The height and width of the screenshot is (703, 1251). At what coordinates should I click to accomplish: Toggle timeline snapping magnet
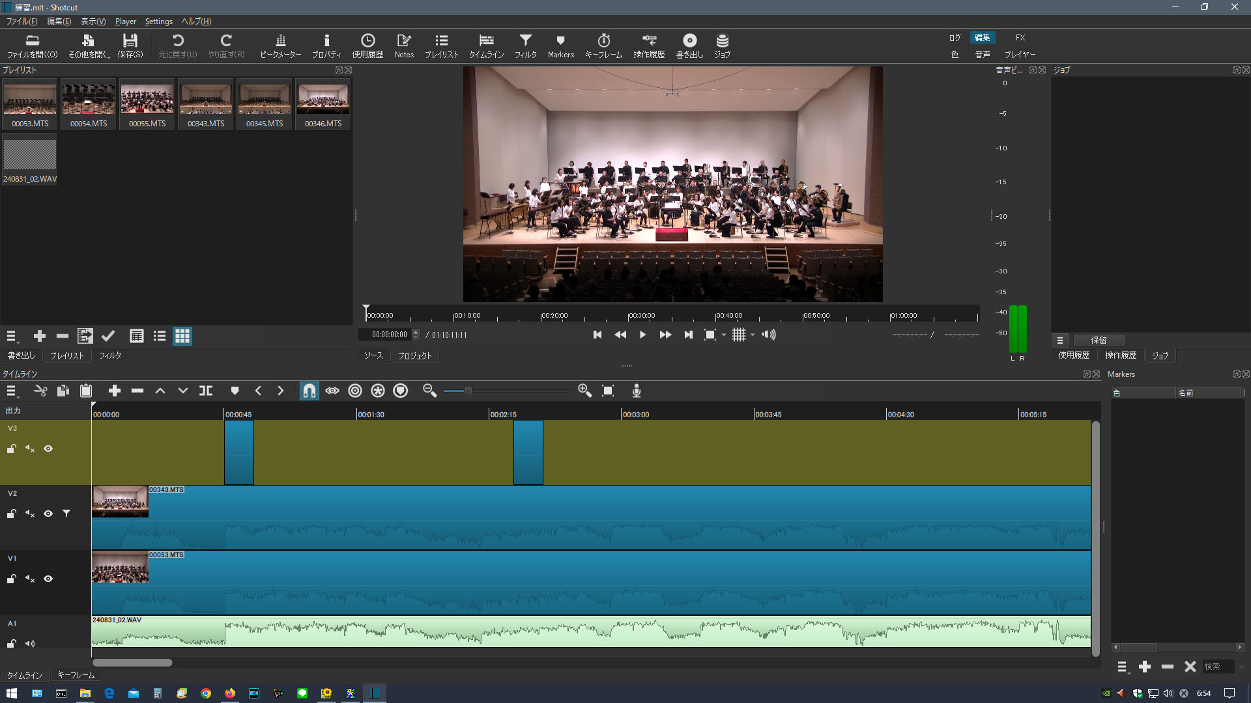tap(309, 391)
